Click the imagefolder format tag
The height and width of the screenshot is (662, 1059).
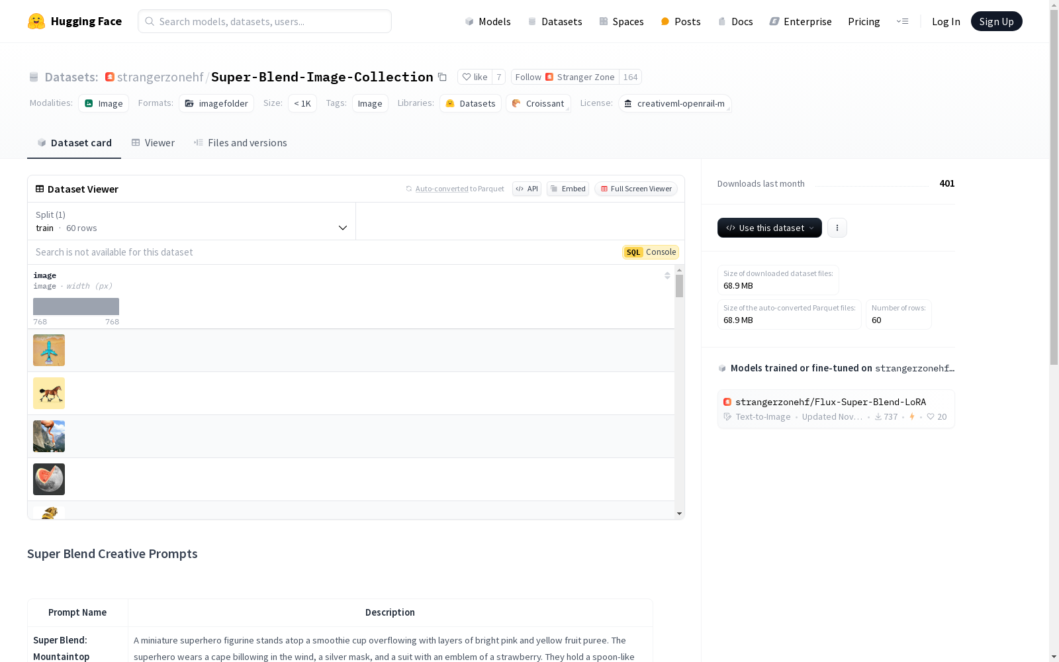pyautogui.click(x=216, y=103)
